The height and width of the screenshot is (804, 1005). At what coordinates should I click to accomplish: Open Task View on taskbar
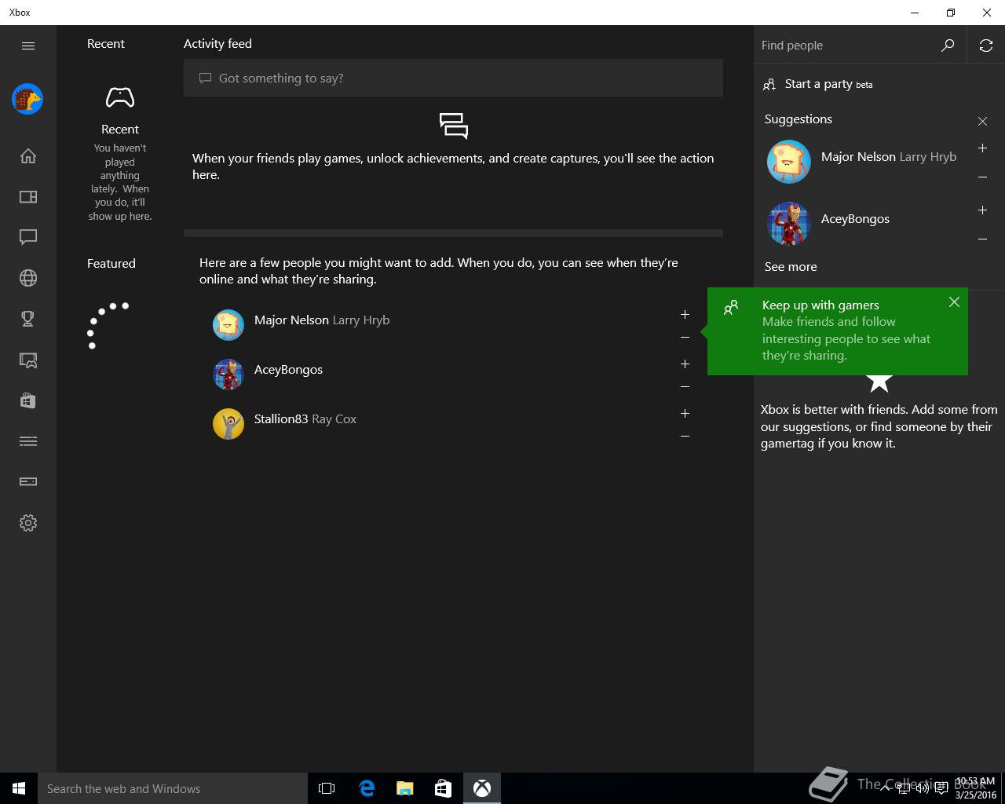click(327, 788)
